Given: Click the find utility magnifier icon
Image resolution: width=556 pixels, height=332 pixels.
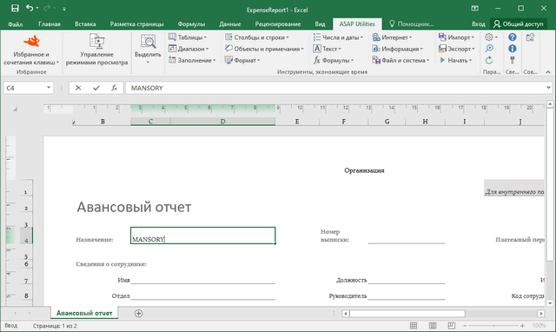Looking at the screenshot, I should pyautogui.click(x=489, y=49).
